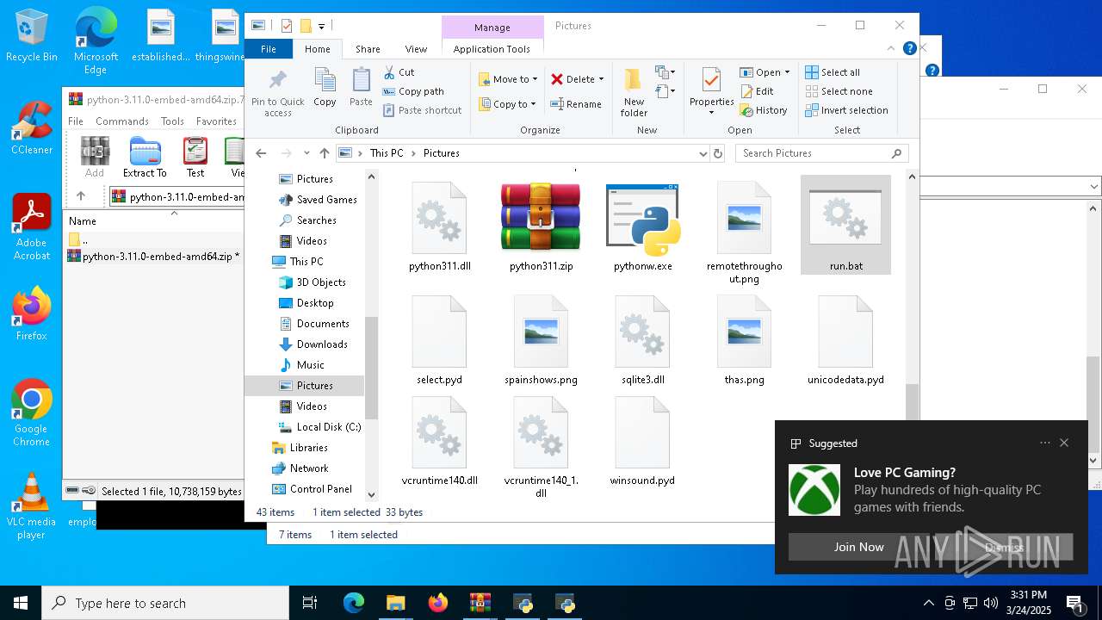Open Explorer Help icon

tap(910, 49)
